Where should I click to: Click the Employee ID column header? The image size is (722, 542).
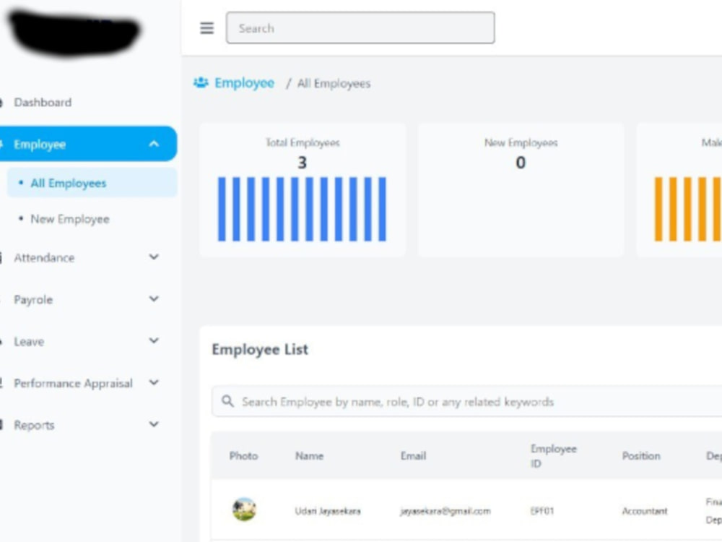coord(554,456)
